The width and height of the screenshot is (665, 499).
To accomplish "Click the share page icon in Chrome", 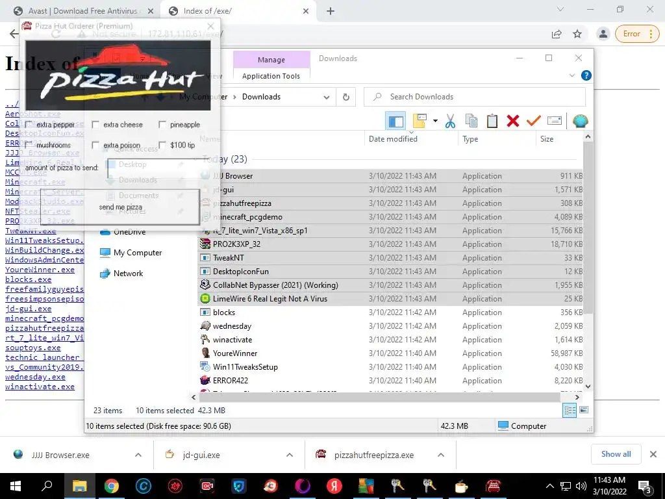I will point(557,34).
